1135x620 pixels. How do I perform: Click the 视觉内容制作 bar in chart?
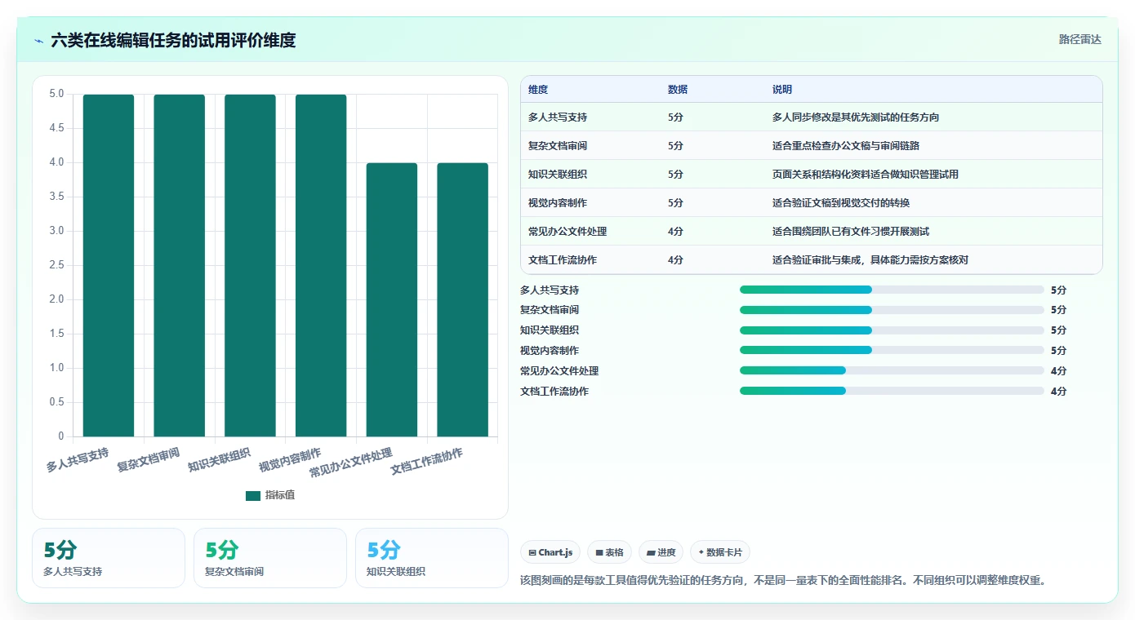point(321,265)
